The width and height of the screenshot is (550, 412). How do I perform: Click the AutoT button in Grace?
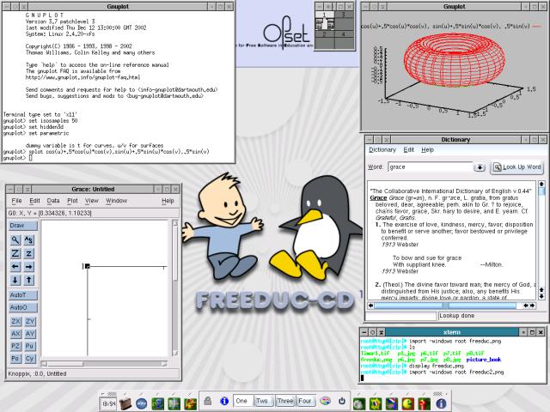tap(23, 295)
